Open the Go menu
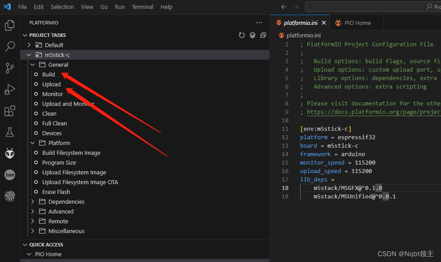The image size is (441, 262). (104, 7)
